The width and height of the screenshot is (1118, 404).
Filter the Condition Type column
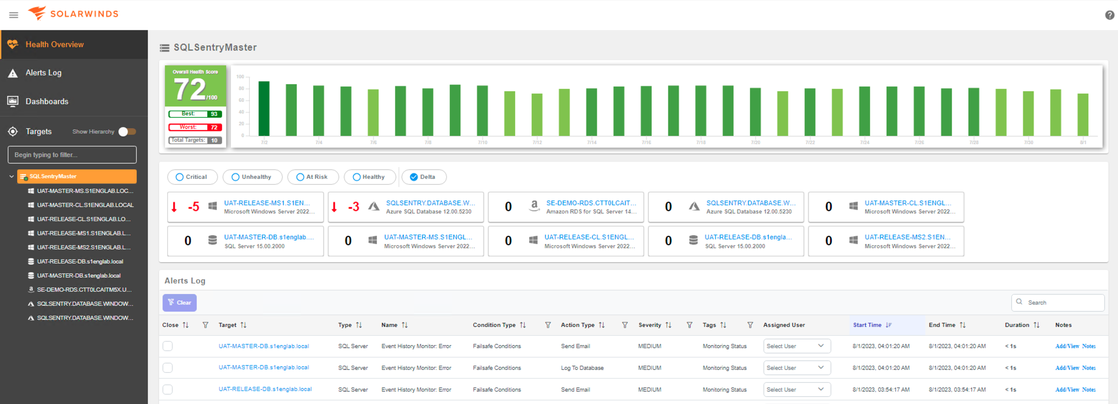click(548, 325)
